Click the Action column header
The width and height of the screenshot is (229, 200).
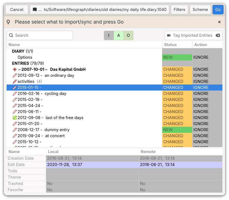[207, 45]
